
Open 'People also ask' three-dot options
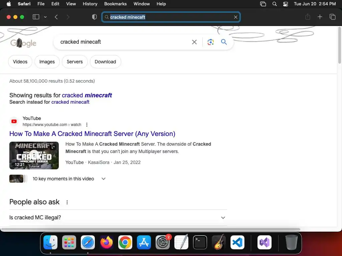click(67, 202)
